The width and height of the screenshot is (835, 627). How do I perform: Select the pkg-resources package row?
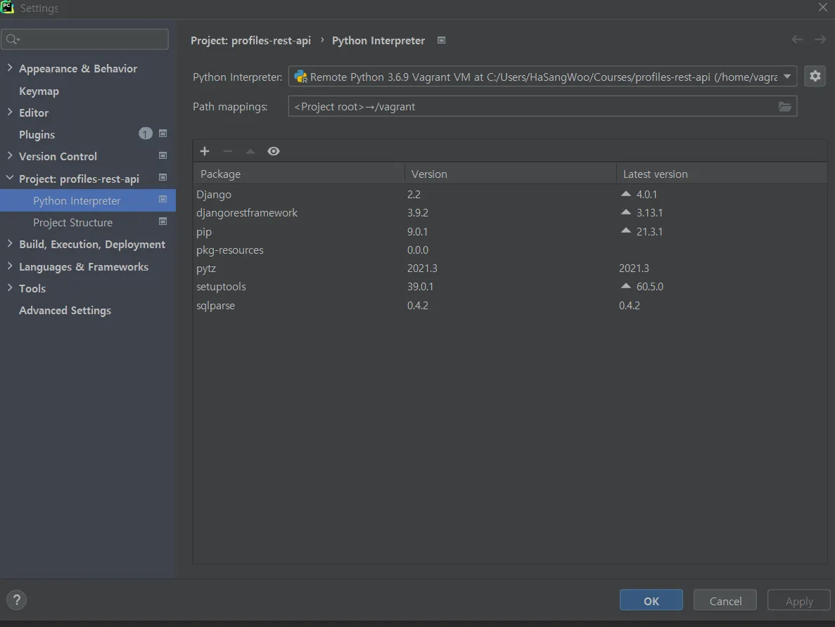510,250
